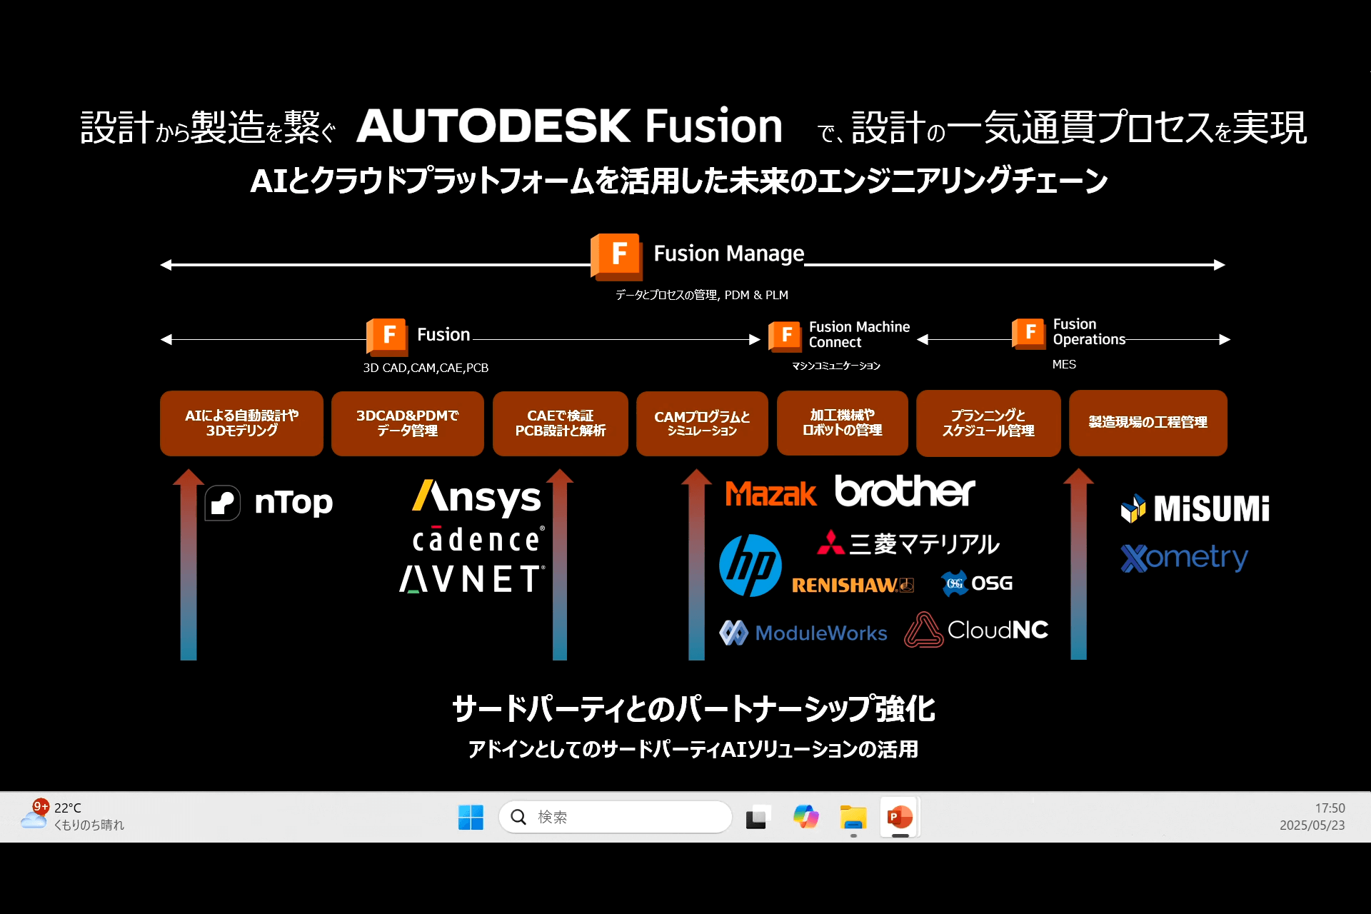Click the Fusion orange F icon
1371x914 pixels.
tap(387, 336)
